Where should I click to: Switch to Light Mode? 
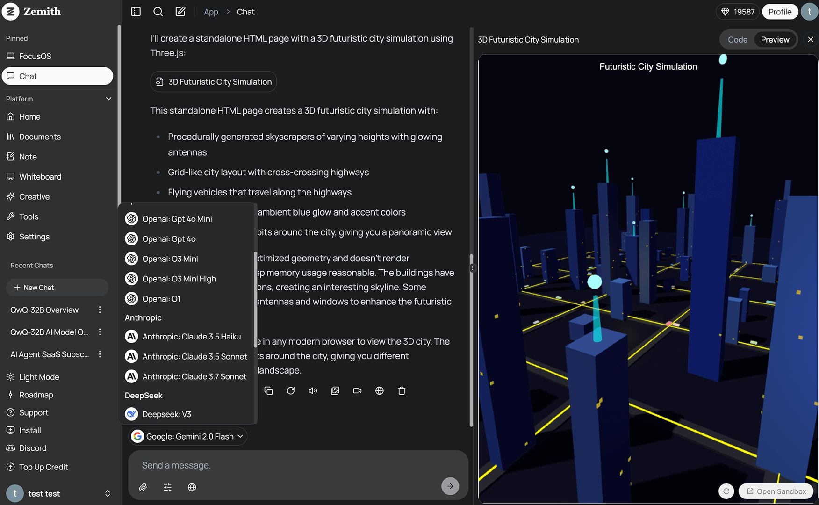coord(39,377)
